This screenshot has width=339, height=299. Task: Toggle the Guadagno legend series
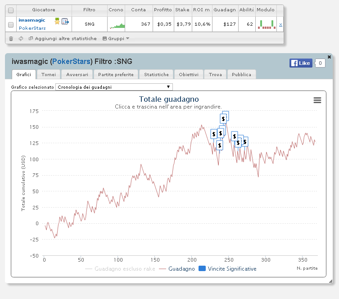coord(177,269)
